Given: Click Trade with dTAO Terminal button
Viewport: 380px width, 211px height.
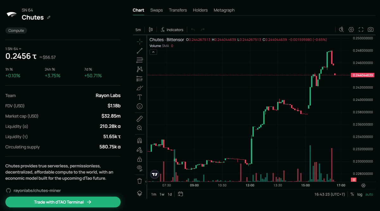Looking at the screenshot, I should click(x=63, y=202).
